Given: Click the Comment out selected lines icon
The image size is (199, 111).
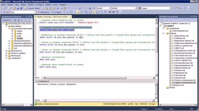Looking at the screenshot, I should [102, 12].
